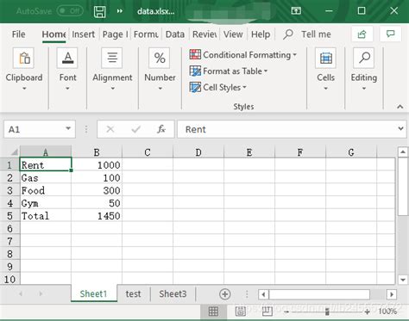
Task: Expand the Editing group dropdown arrow
Action: pyautogui.click(x=364, y=89)
